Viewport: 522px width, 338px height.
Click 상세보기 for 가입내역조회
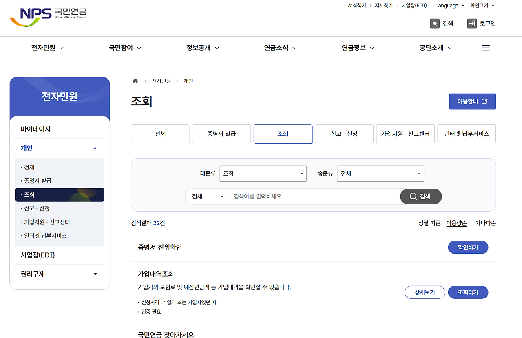425,292
